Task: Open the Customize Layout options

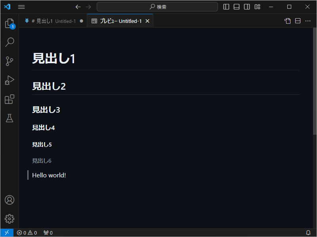Action: (257, 7)
